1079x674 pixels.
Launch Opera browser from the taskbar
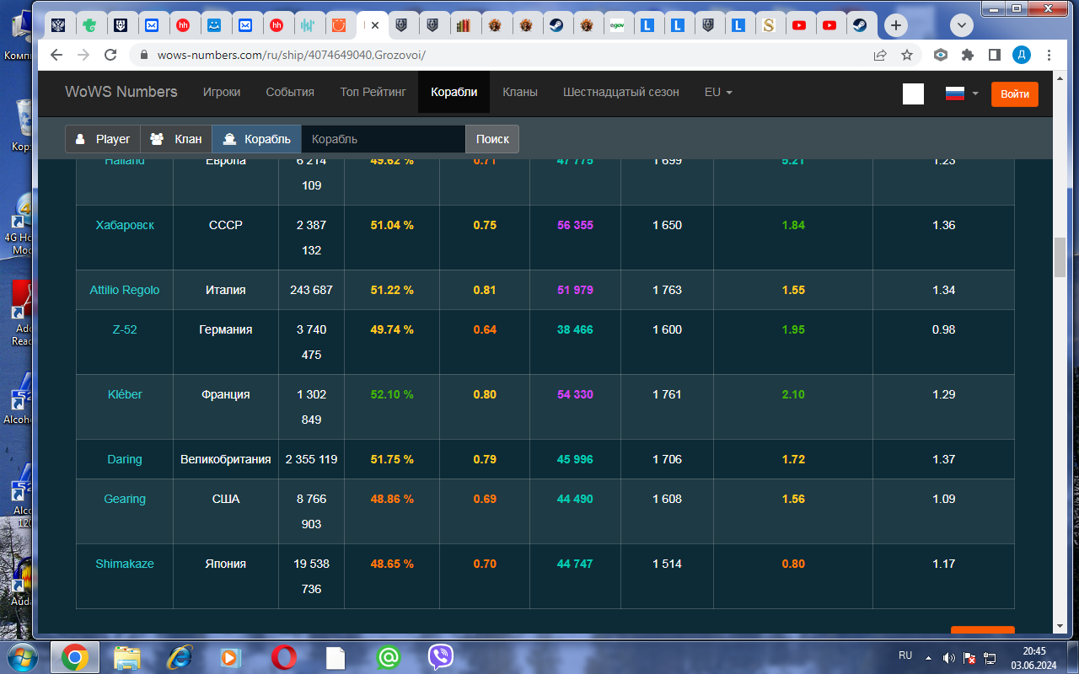[x=283, y=657]
